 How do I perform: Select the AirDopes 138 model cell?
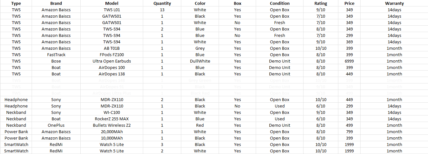coord(112,74)
